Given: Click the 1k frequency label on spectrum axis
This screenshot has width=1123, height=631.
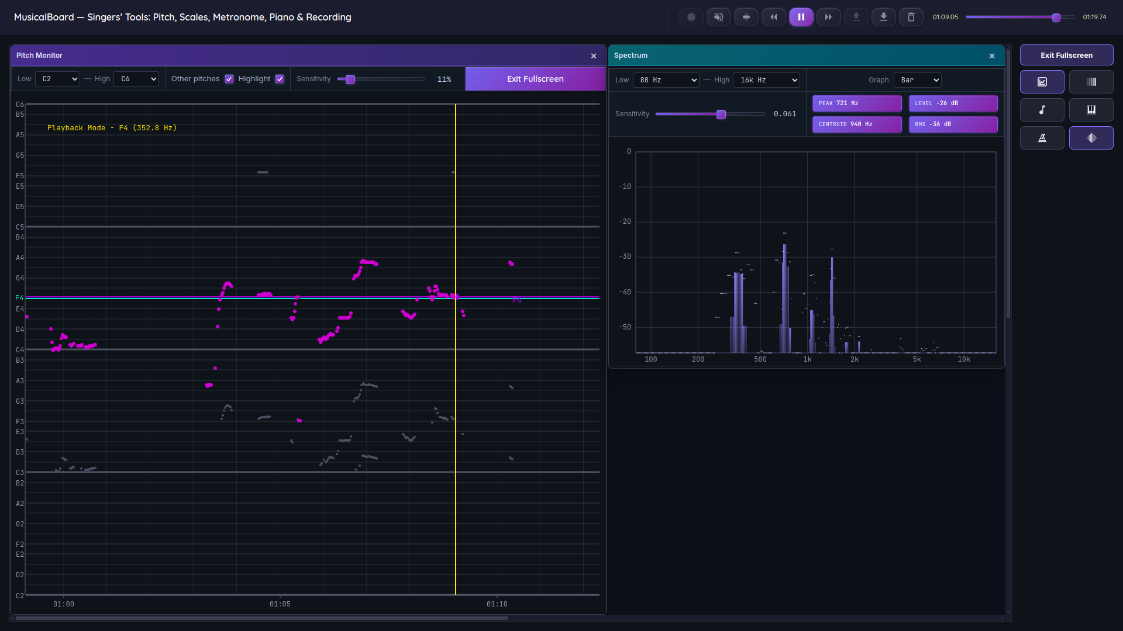Looking at the screenshot, I should (807, 359).
